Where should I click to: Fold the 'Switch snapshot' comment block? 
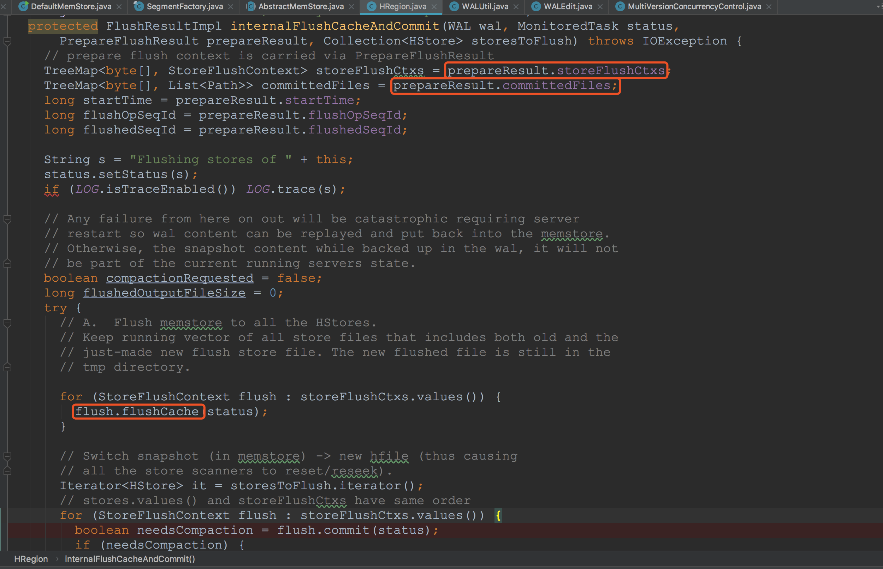7,456
